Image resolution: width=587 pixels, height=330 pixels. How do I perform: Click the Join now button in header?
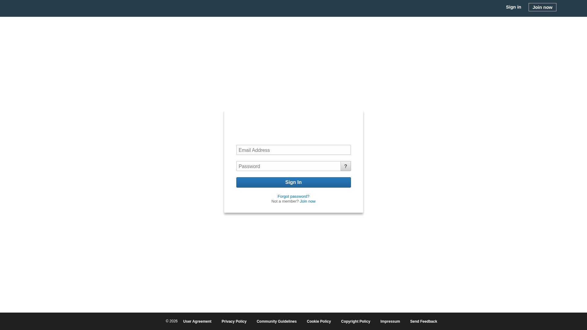(x=542, y=7)
